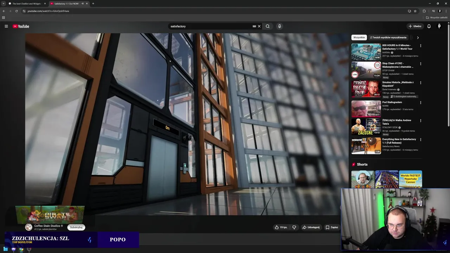Open the browser extensions puzzle icon
The height and width of the screenshot is (253, 450).
point(424,11)
